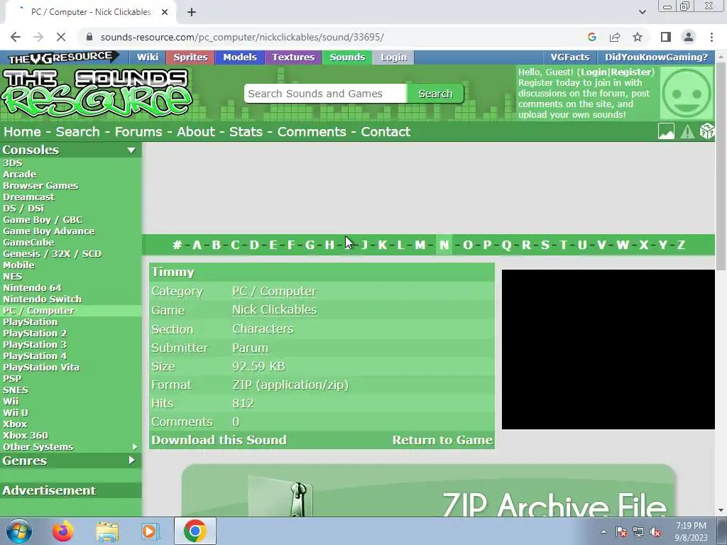Open the Sprites tab
The width and height of the screenshot is (727, 545).
coord(190,57)
